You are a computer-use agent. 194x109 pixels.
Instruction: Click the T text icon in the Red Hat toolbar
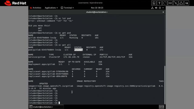point(159,3)
